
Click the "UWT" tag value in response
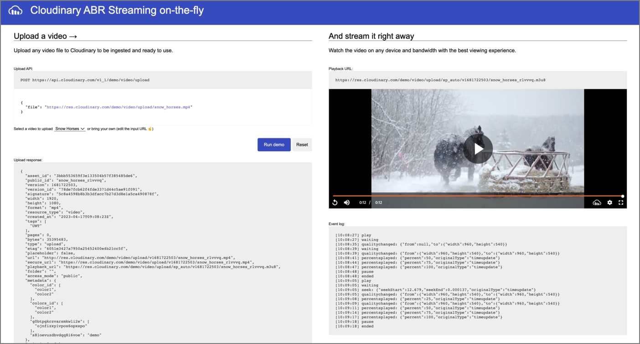tap(36, 226)
